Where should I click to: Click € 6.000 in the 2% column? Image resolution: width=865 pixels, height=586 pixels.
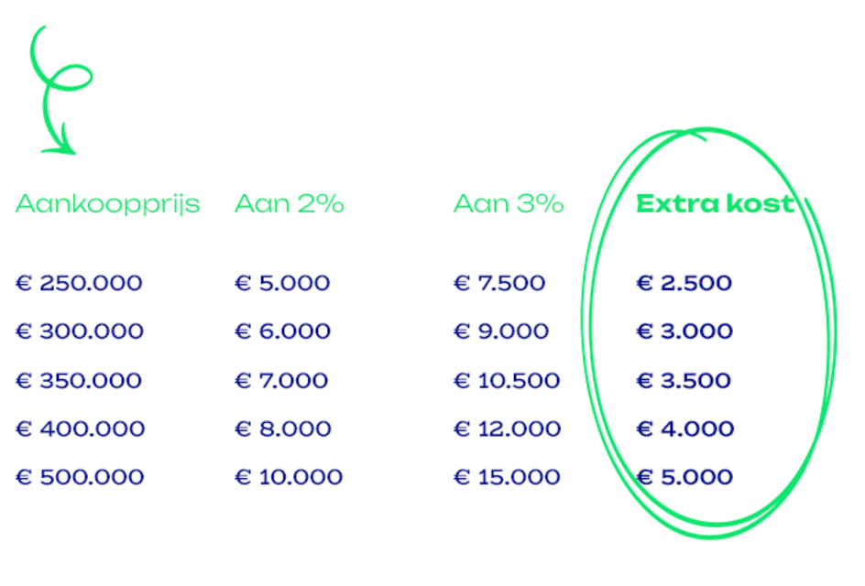pyautogui.click(x=282, y=331)
